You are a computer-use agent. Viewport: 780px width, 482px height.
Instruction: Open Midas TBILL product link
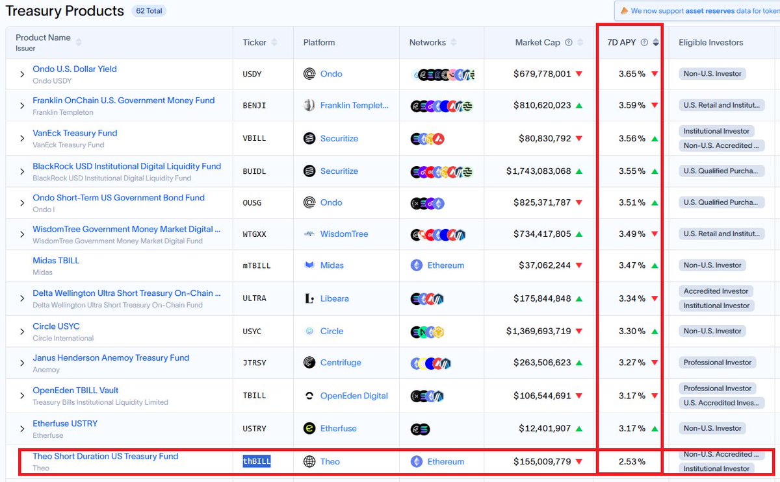(56, 260)
